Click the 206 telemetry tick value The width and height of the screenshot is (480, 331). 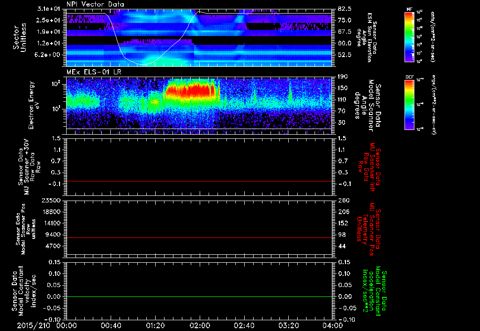click(343, 212)
